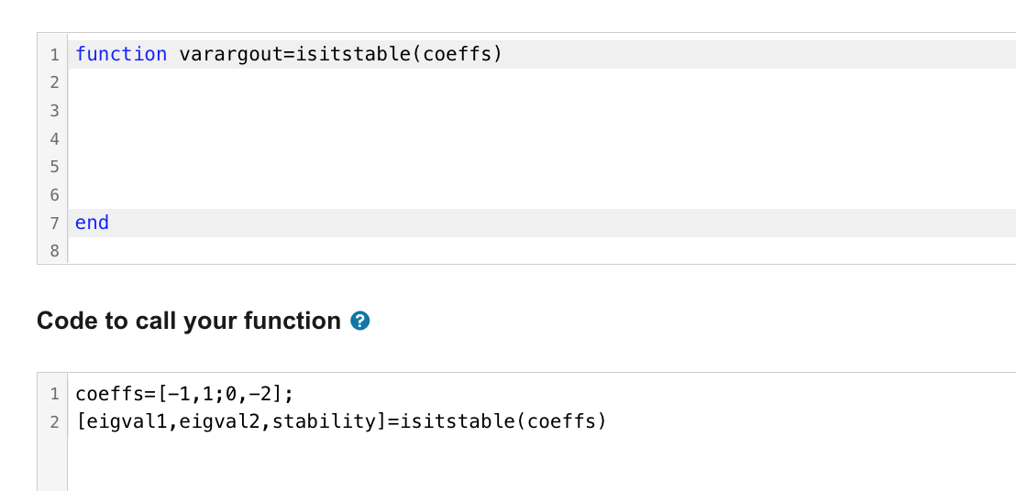Image resolution: width=1016 pixels, height=491 pixels.
Task: Click the Code to call your function heading
Action: [x=189, y=321]
